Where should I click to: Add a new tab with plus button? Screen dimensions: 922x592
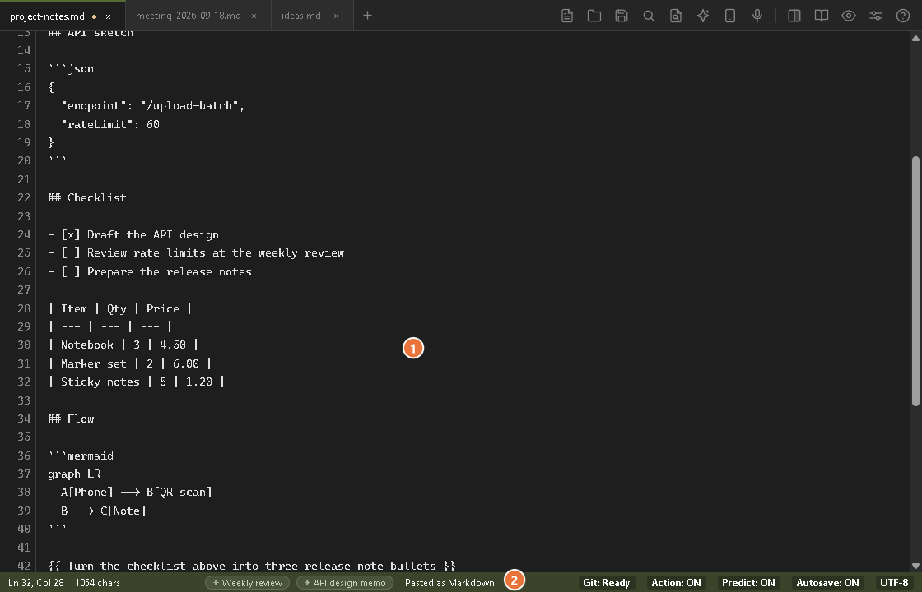[x=367, y=16]
